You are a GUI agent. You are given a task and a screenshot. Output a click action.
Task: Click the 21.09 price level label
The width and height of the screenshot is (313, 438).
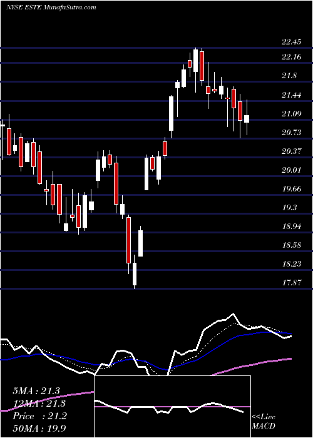pyautogui.click(x=291, y=113)
